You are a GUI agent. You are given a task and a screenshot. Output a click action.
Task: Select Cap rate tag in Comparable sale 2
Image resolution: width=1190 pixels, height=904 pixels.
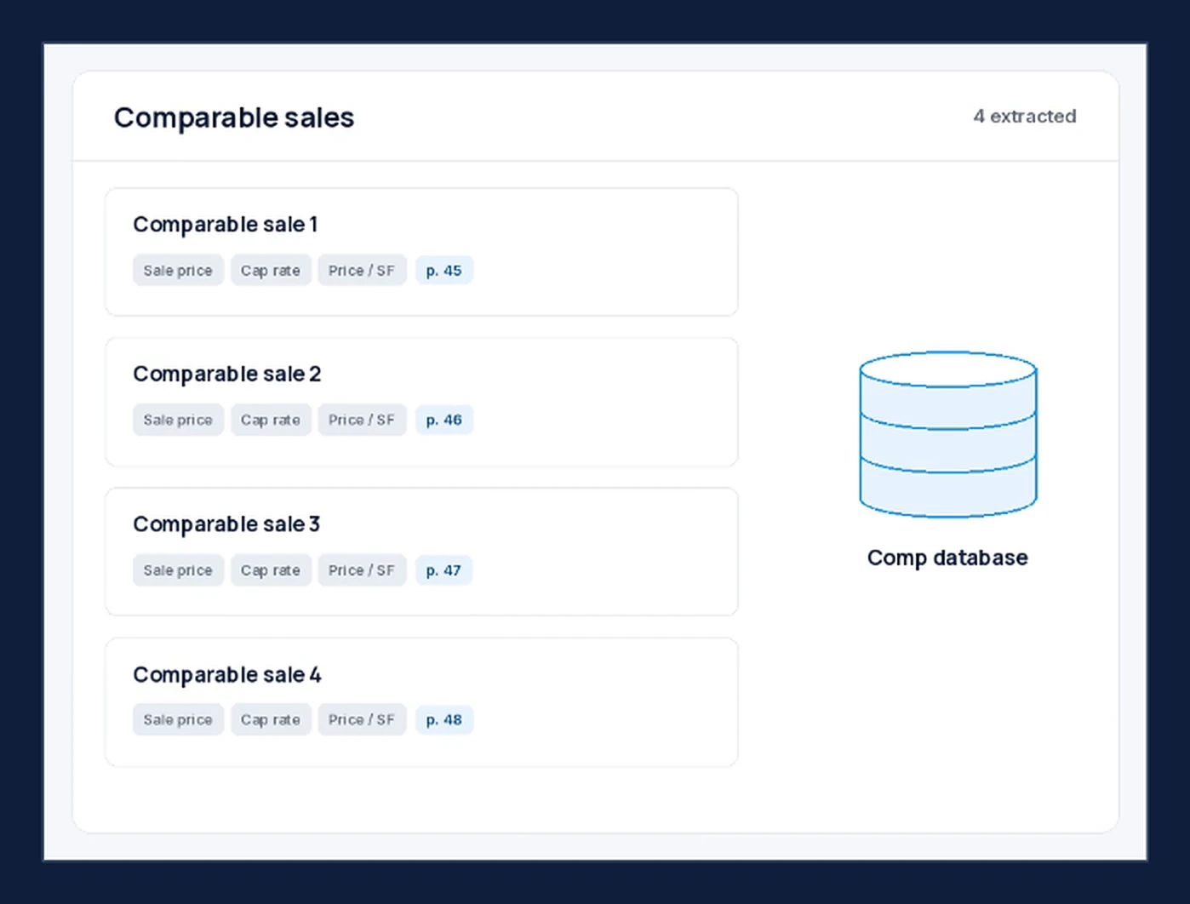coord(271,421)
